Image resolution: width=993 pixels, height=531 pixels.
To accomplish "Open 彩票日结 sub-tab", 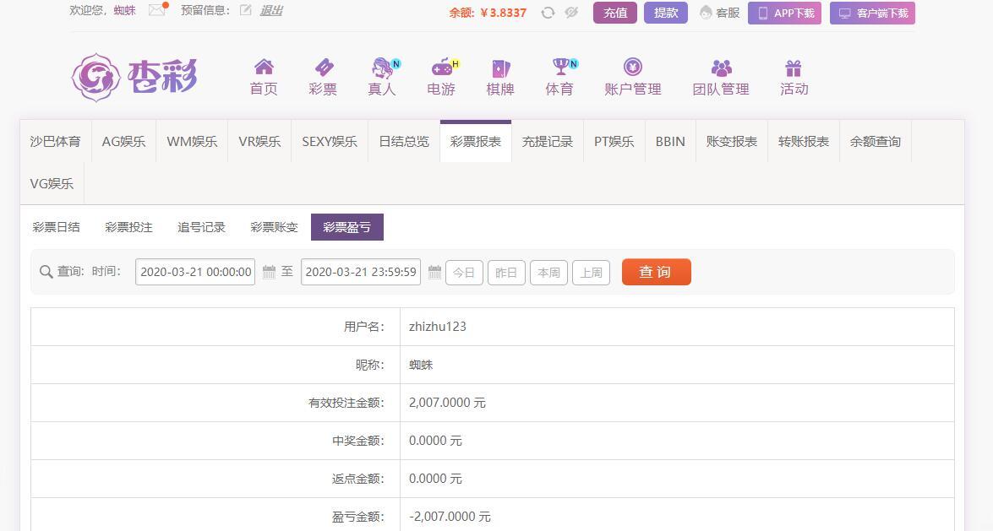I will pos(57,227).
